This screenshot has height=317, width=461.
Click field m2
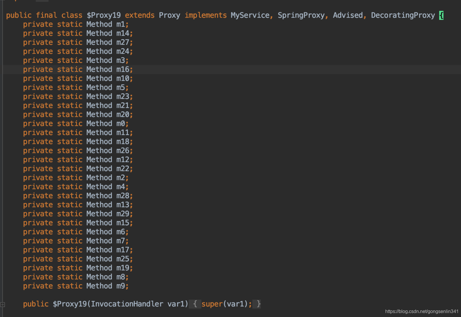[121, 178]
